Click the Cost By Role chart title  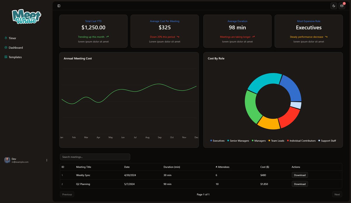click(216, 59)
